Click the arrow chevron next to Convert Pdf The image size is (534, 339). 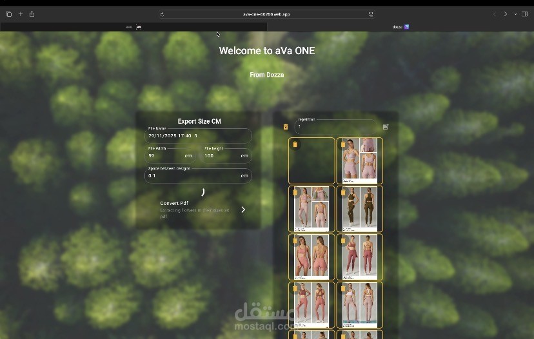click(243, 209)
